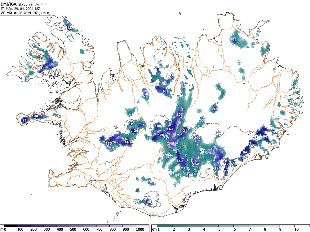Click the '240' visibility value on the map
310x232 pixels.
click(x=145, y=94)
